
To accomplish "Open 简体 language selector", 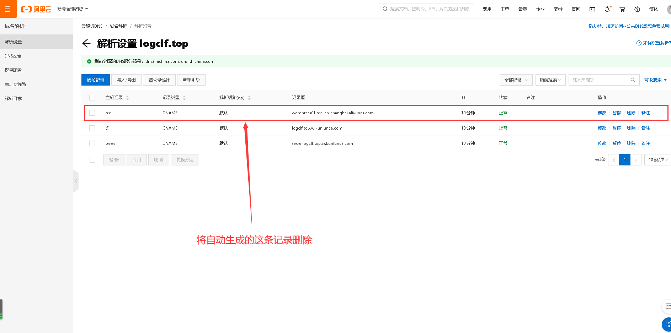I will click(x=654, y=9).
